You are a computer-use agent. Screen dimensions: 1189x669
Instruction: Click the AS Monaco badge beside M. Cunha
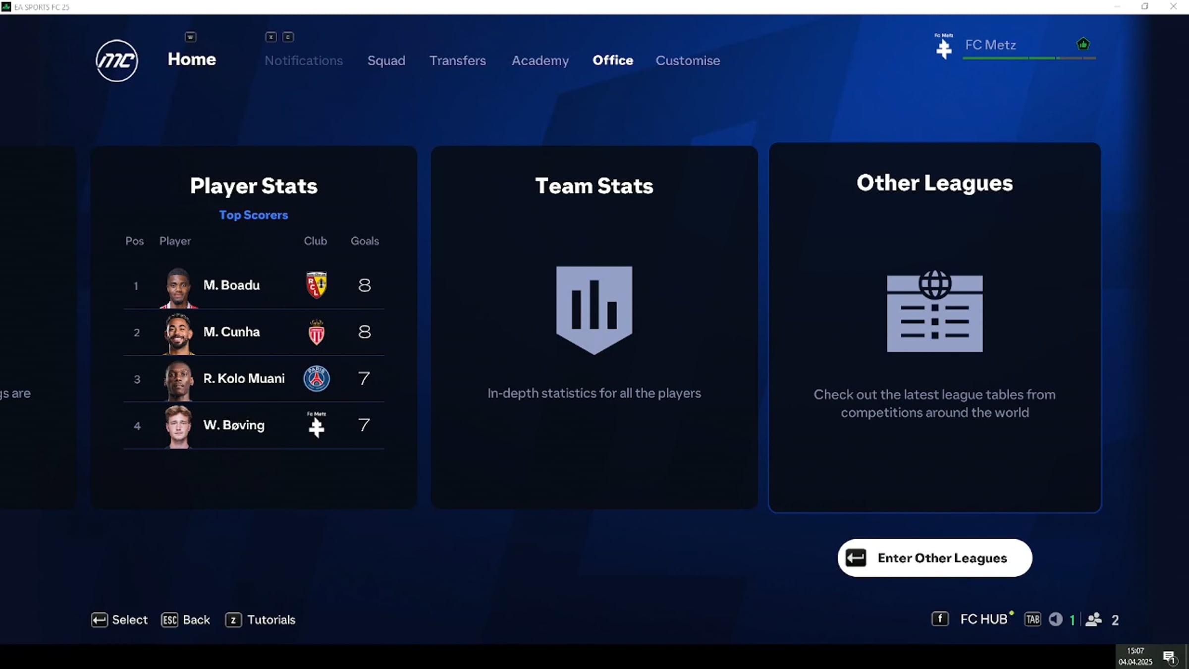pos(317,332)
